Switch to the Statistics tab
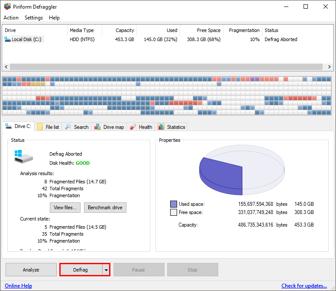The width and height of the screenshot is (336, 291). point(171,127)
